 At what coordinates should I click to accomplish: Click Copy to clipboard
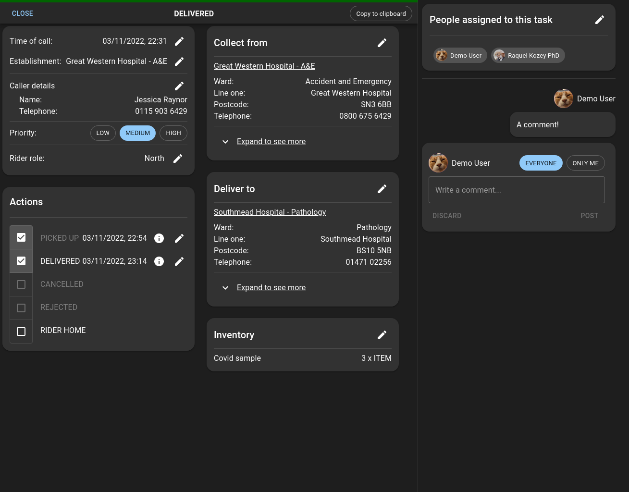point(381,13)
